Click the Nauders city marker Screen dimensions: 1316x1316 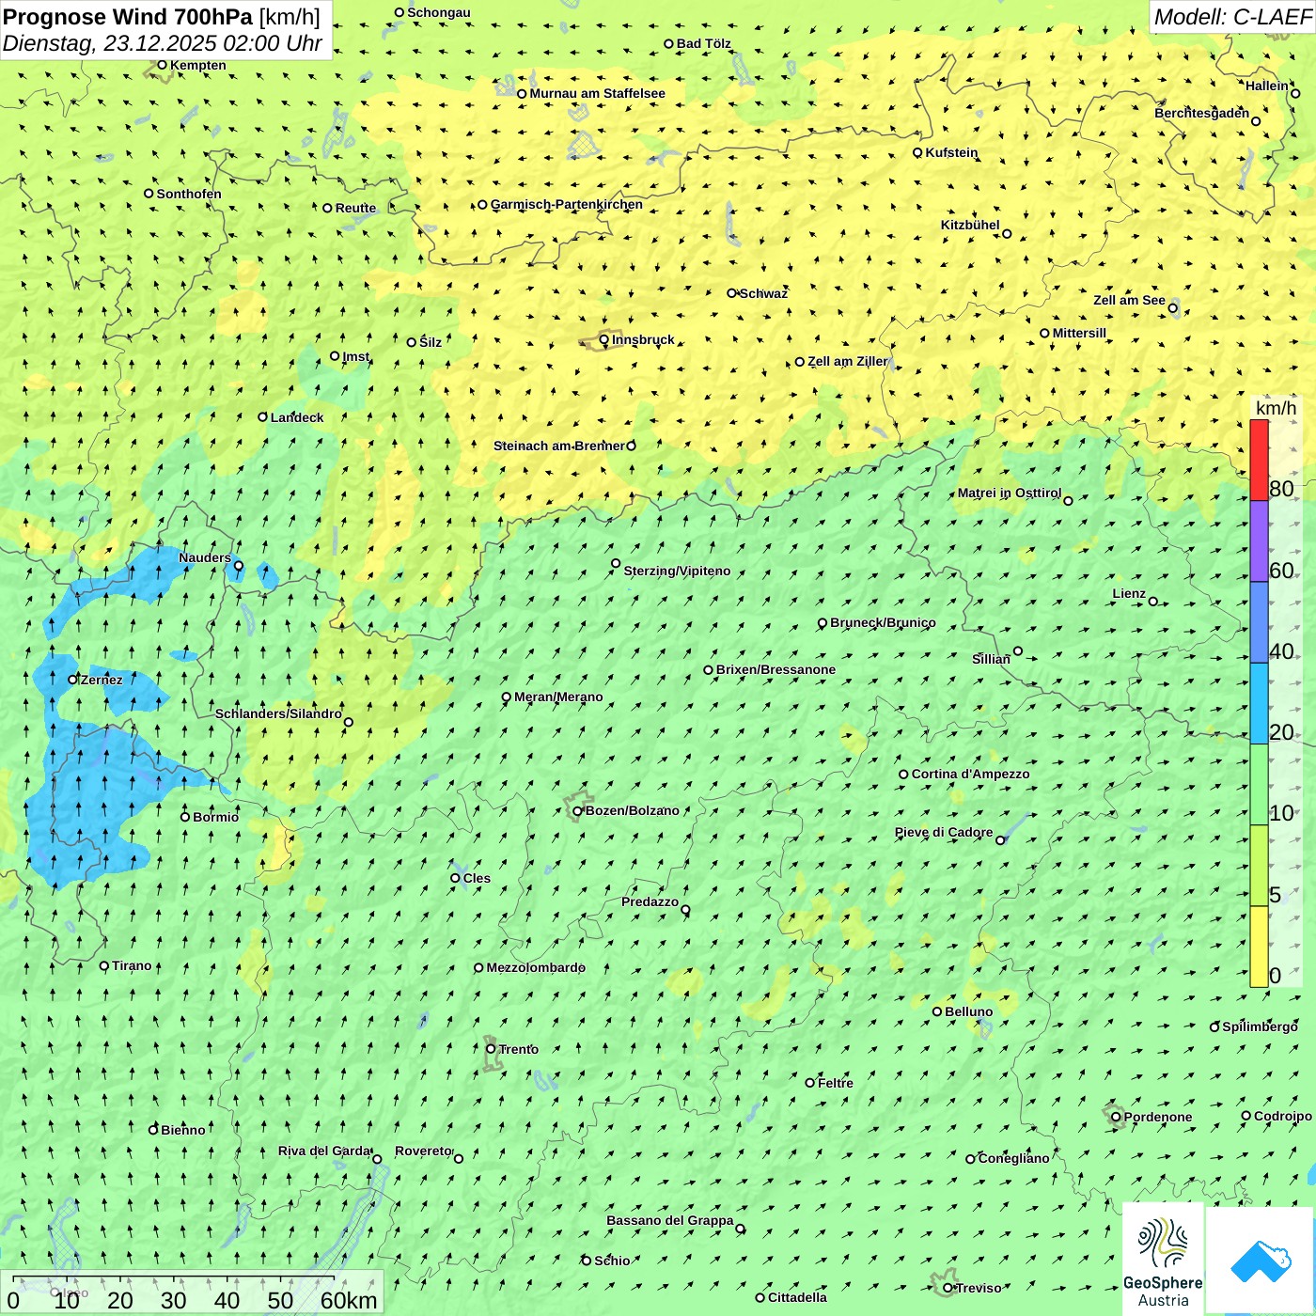click(238, 566)
